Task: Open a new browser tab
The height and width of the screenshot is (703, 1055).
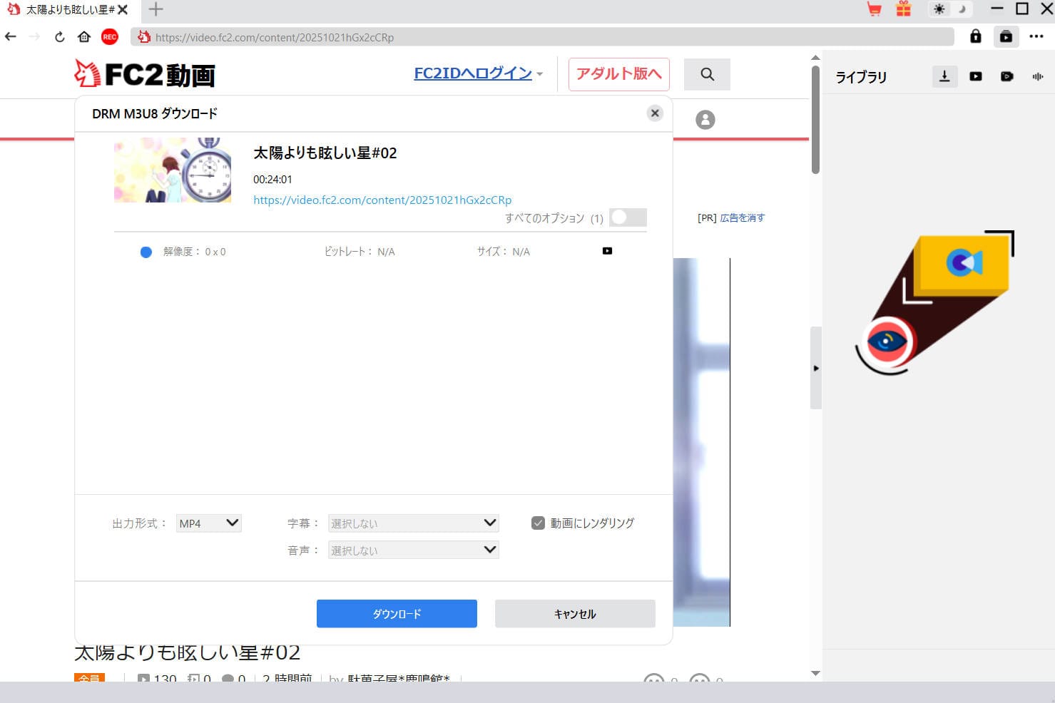Action: point(156,9)
